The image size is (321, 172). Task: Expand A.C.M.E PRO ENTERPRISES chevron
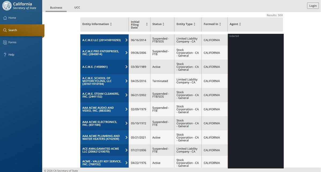pyautogui.click(x=126, y=53)
